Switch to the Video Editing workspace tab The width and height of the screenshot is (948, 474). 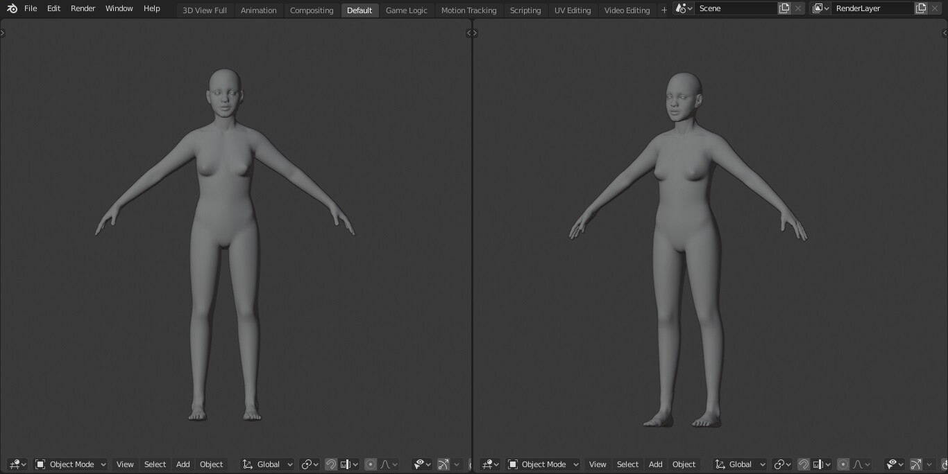[627, 10]
